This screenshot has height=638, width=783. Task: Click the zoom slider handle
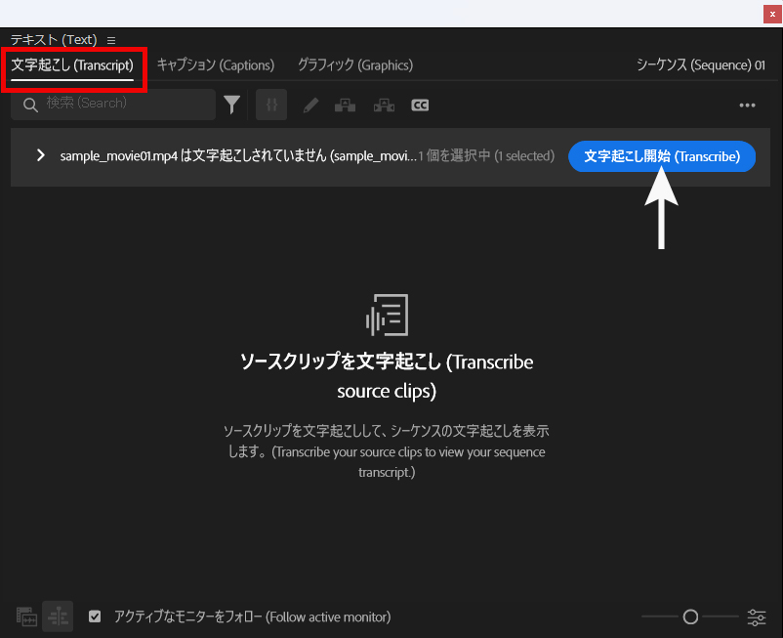690,617
